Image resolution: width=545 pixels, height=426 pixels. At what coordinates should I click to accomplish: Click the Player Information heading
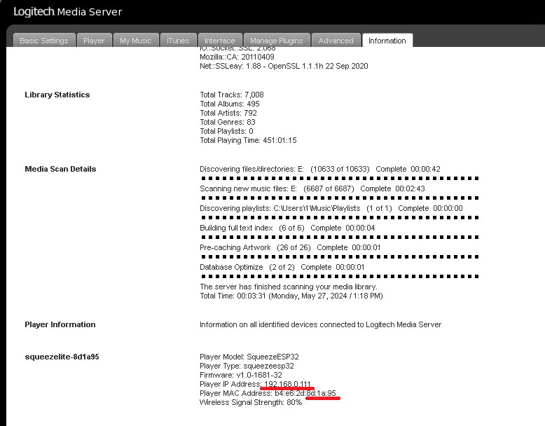click(x=60, y=324)
